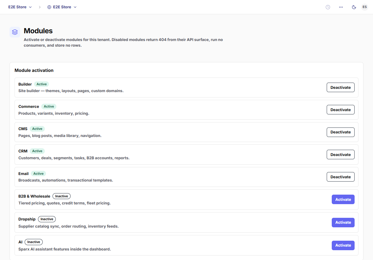Click 'Supplier catalog sync, order routing' description
Viewport: 373px width, 260px height.
69,226
